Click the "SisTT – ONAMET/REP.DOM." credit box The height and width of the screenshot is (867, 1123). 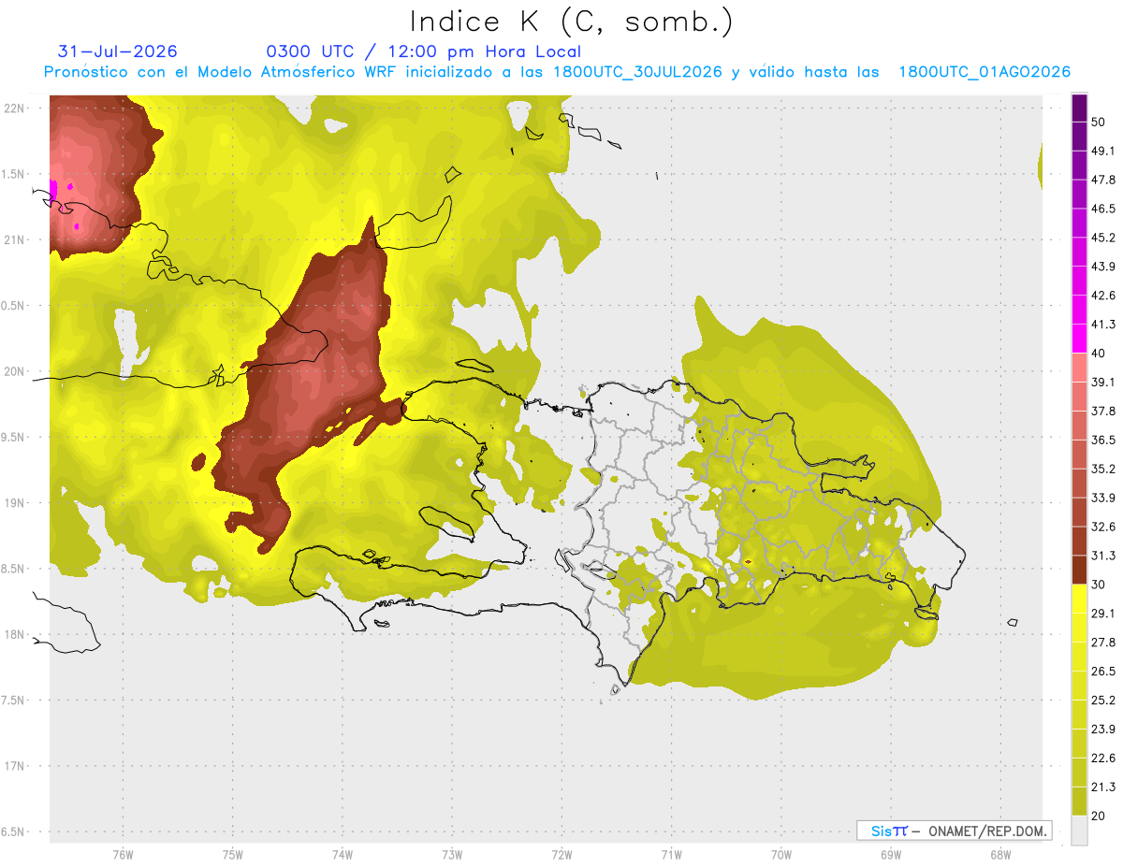point(955,831)
